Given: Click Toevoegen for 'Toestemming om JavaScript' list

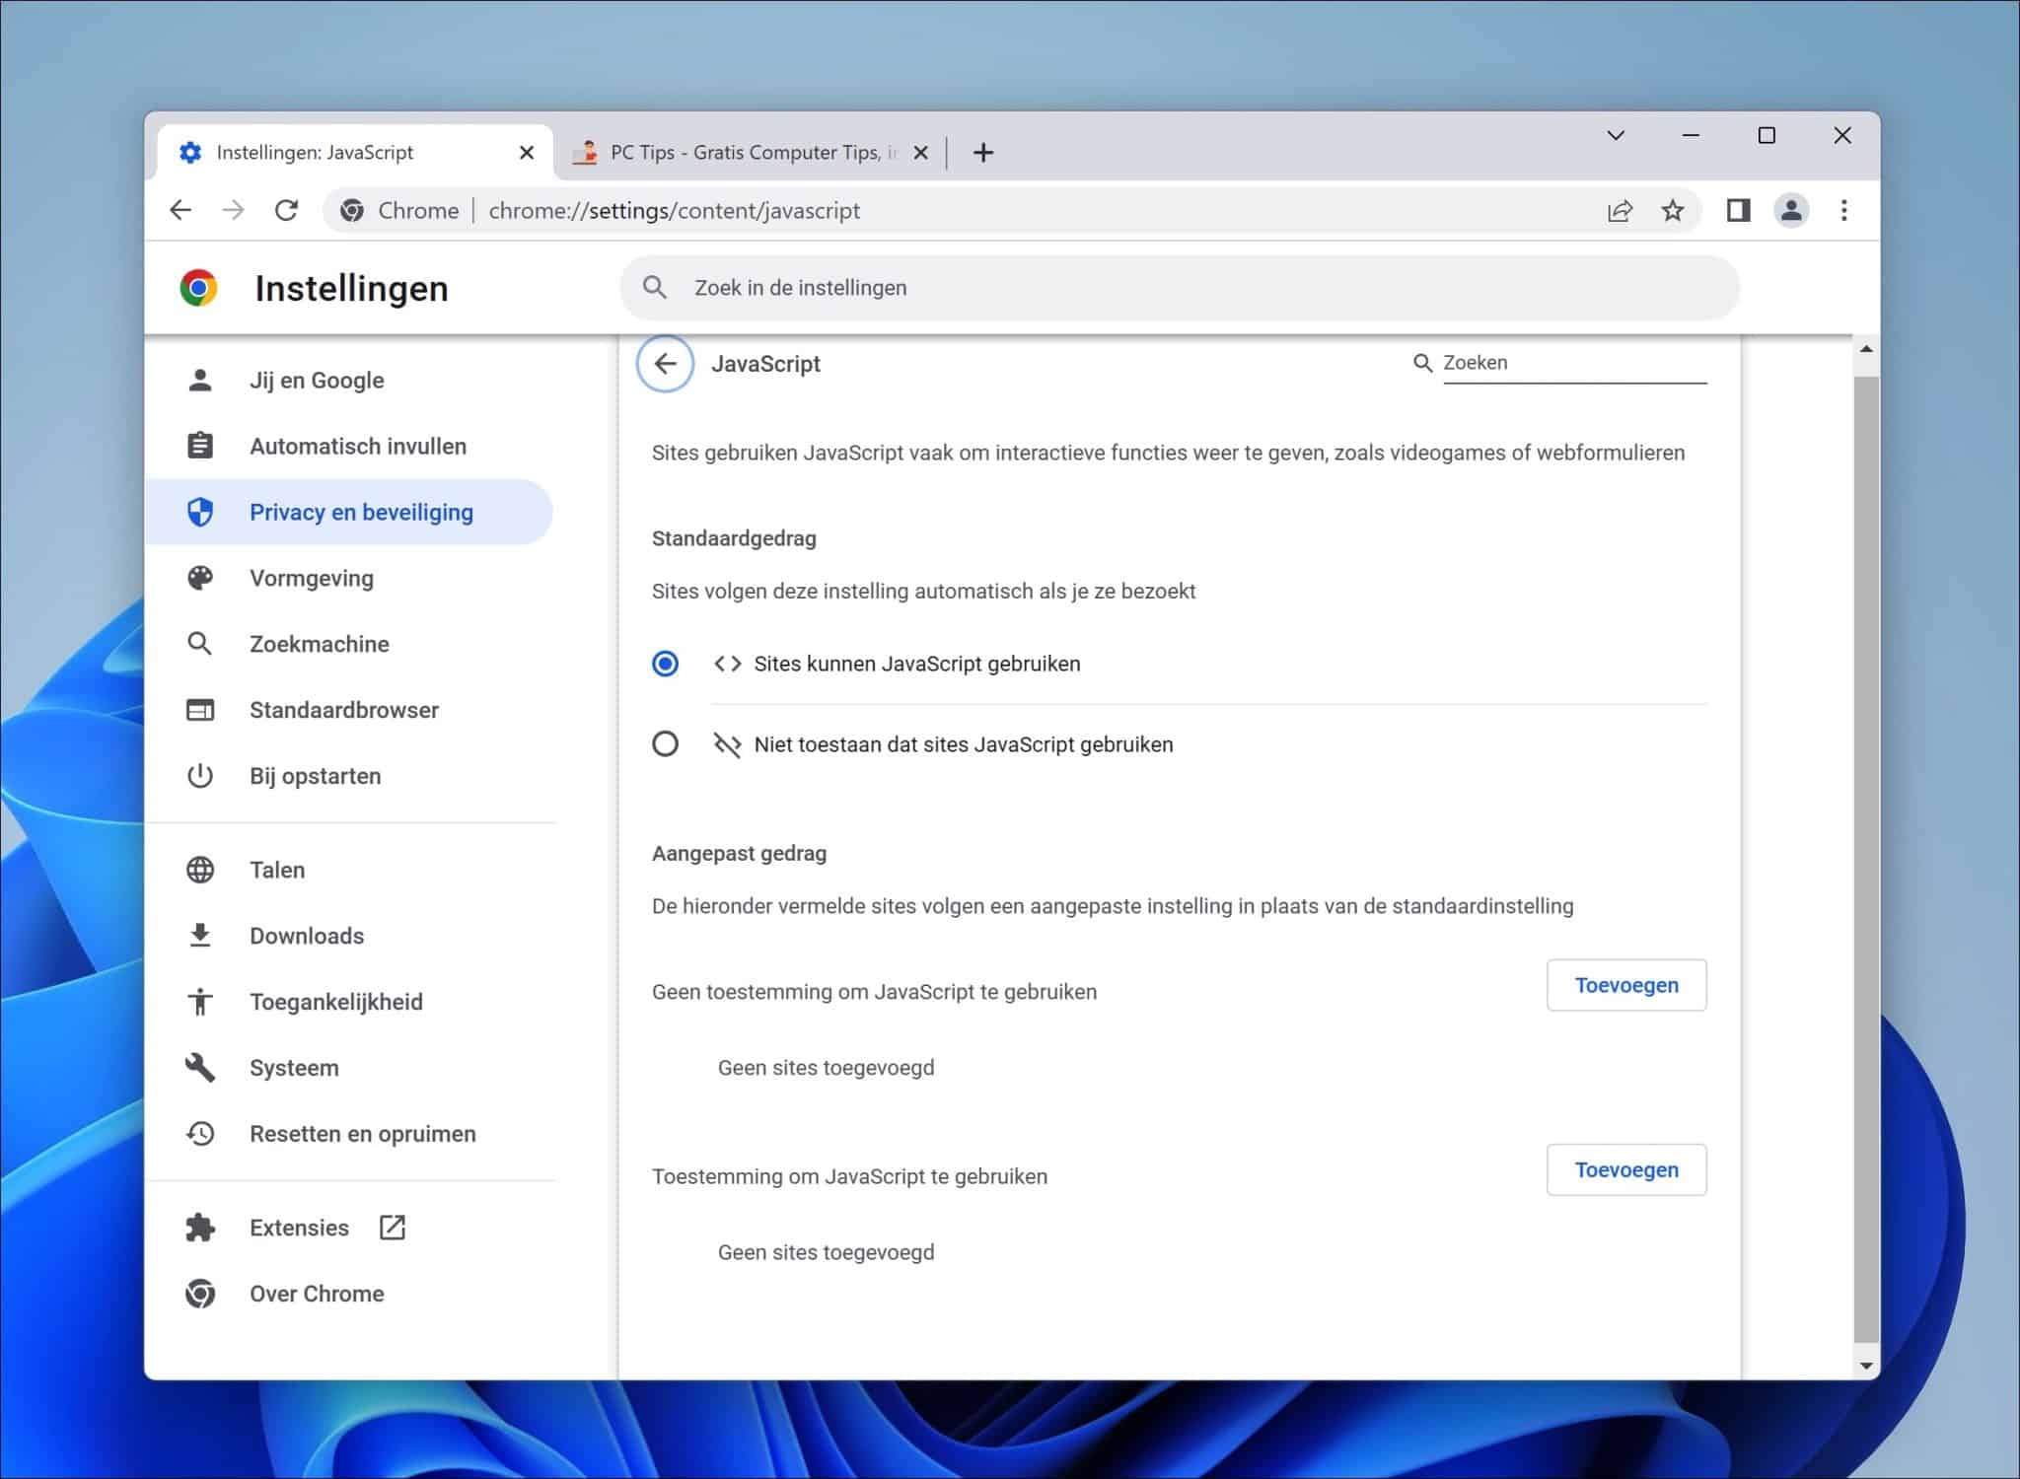Looking at the screenshot, I should coord(1625,1169).
